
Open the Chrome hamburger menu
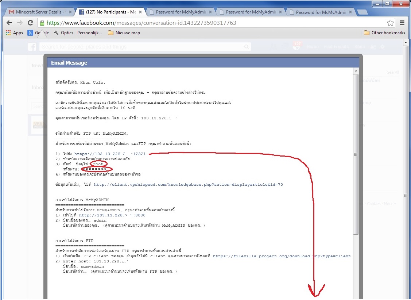point(402,23)
